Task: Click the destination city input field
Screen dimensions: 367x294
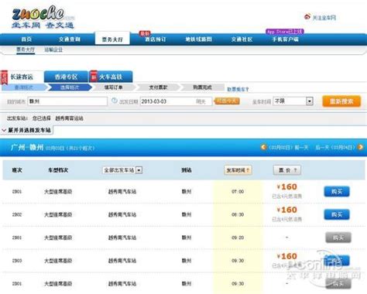Action: coord(67,101)
